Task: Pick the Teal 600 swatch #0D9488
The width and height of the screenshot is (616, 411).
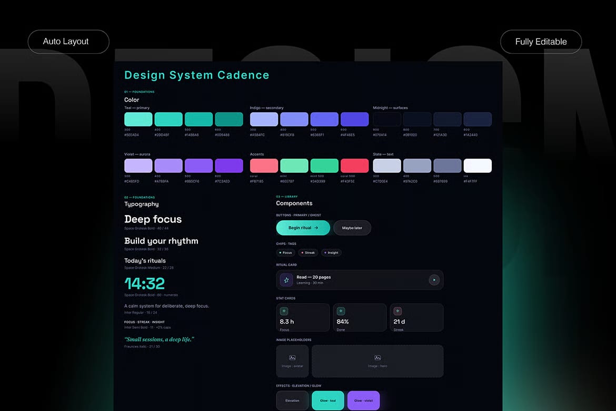Action: 229,119
